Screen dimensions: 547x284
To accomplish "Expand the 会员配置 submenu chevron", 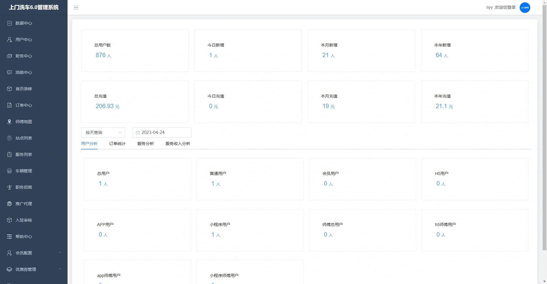I will [x=60, y=252].
